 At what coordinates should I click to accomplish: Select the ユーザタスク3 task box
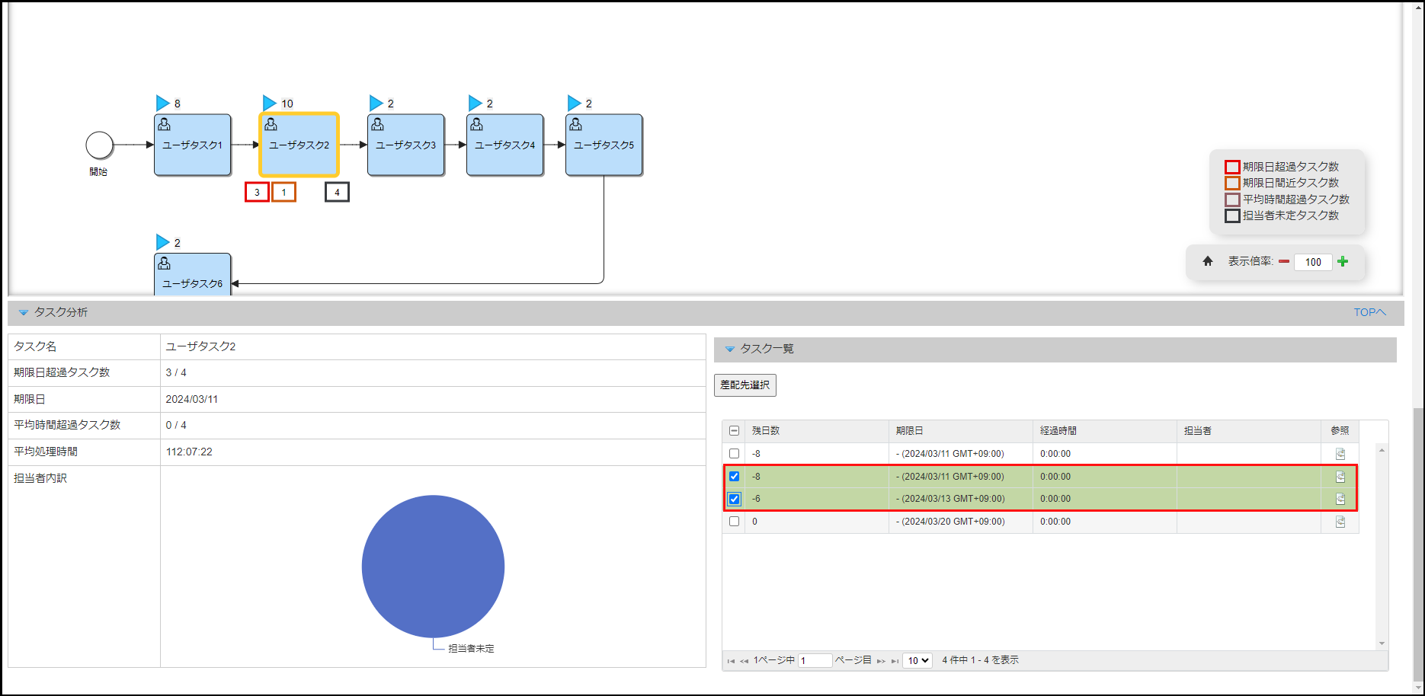(406, 145)
